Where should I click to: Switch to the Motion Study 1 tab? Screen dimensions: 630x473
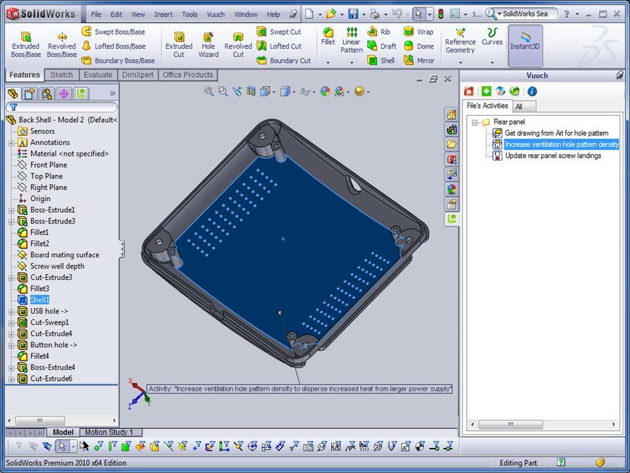coord(109,432)
